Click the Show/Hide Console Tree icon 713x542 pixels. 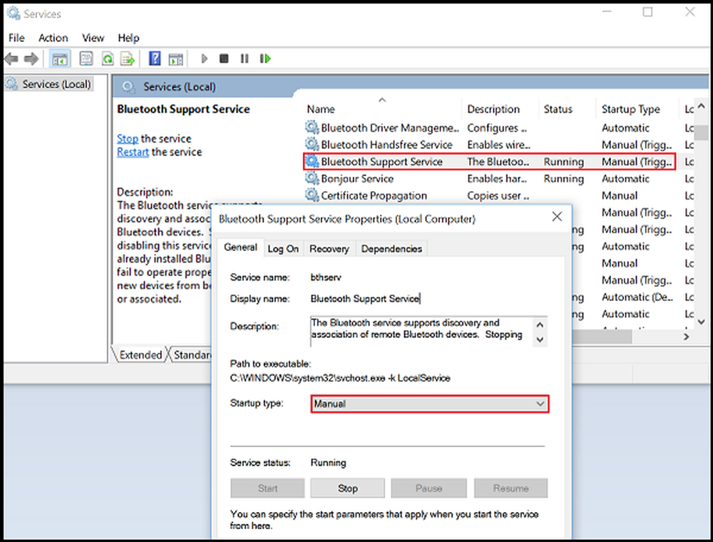[60, 58]
